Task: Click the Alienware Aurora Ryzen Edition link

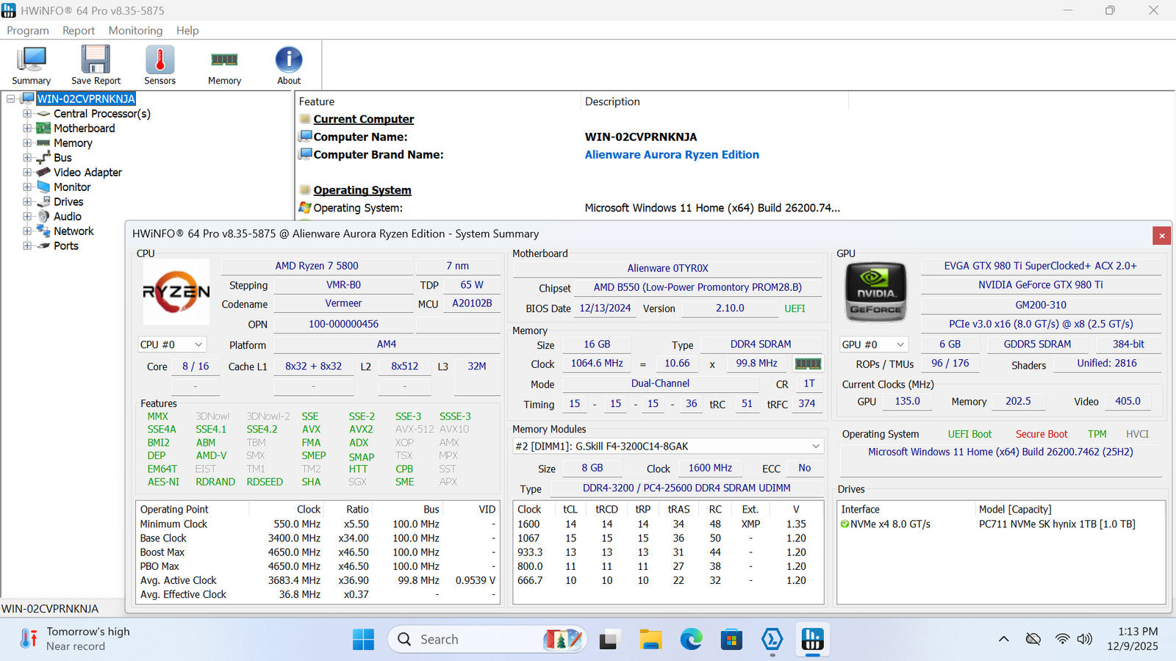Action: 672,155
